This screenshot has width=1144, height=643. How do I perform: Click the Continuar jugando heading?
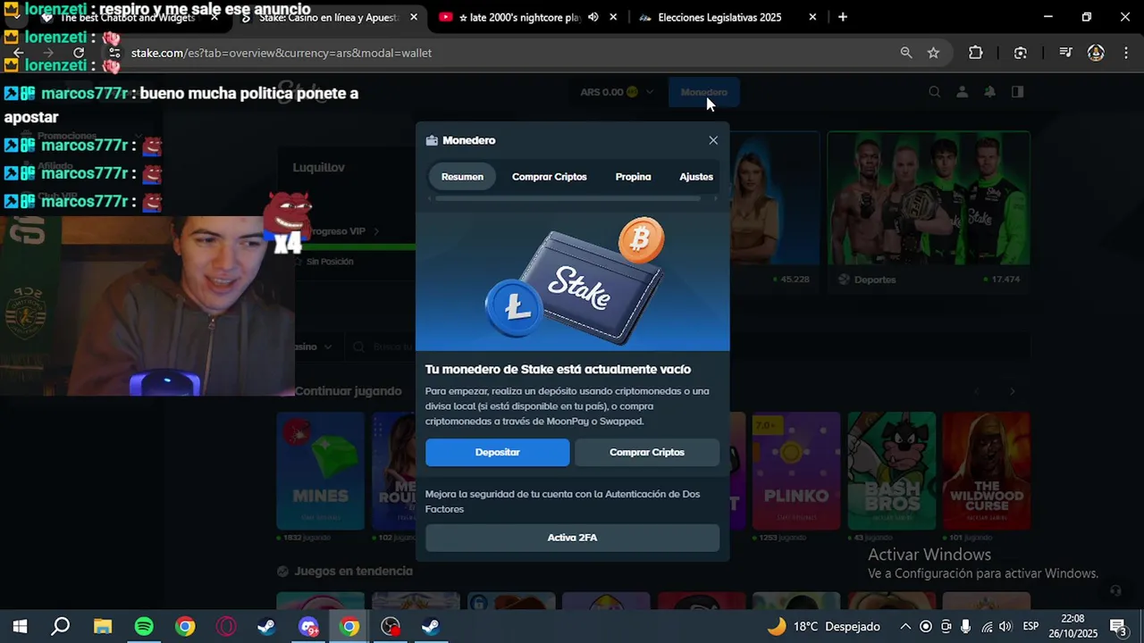348,391
